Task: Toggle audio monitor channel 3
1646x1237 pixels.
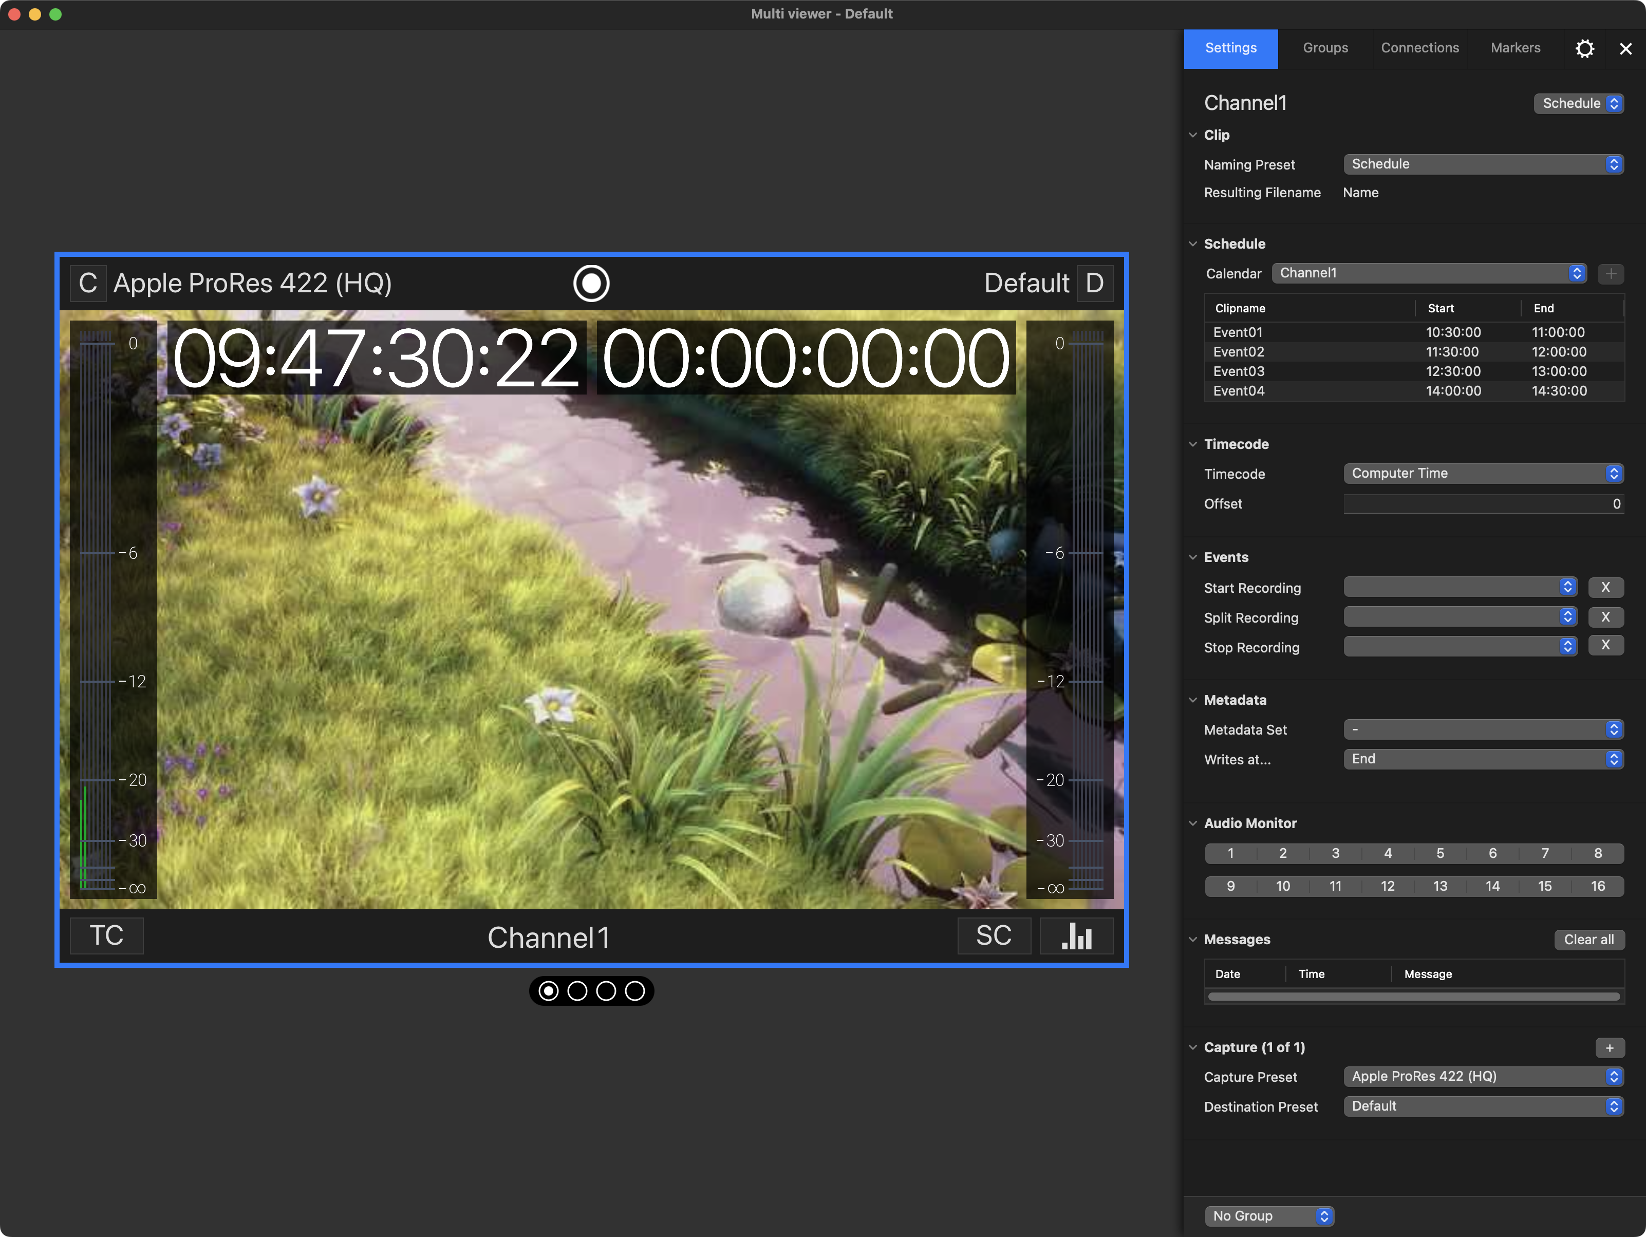Action: 1336,853
